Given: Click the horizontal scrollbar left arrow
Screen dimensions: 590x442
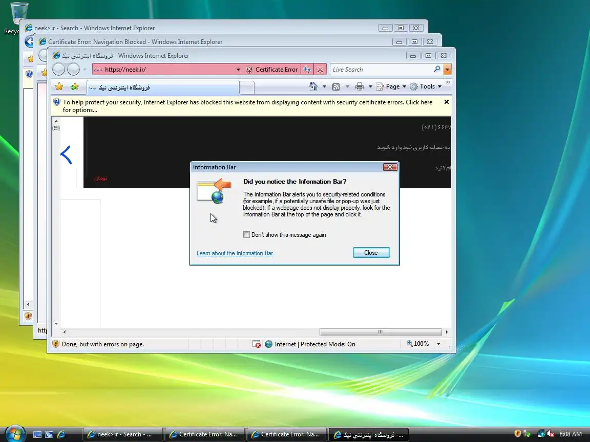Looking at the screenshot, I should coord(65,332).
